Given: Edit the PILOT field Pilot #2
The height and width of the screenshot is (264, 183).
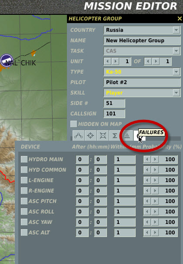Looking at the screenshot, I should pyautogui.click(x=142, y=82).
